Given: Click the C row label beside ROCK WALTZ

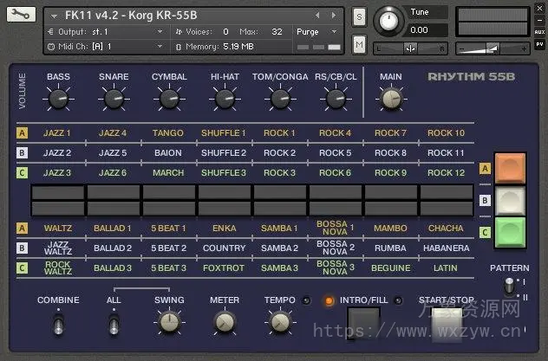Looking at the screenshot, I should [22, 268].
